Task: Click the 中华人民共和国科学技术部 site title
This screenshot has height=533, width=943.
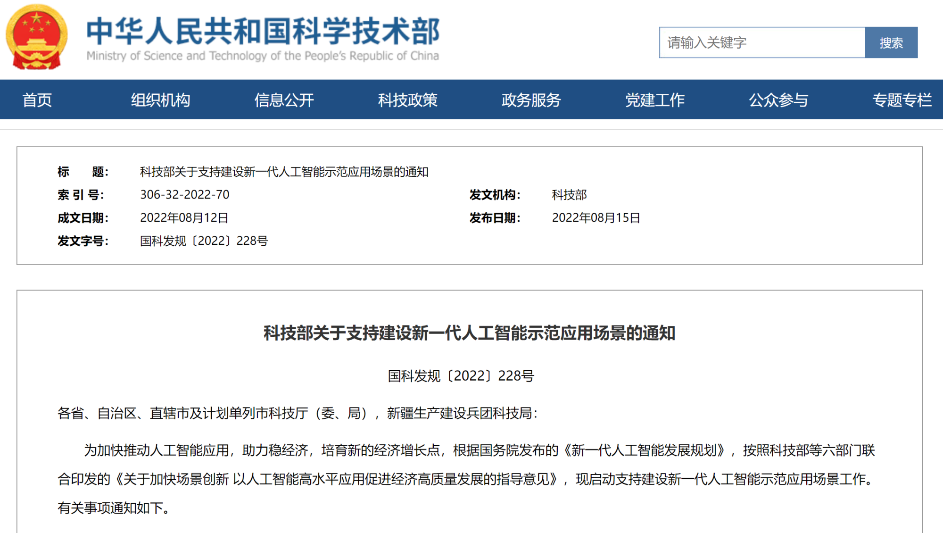Action: pos(263,31)
